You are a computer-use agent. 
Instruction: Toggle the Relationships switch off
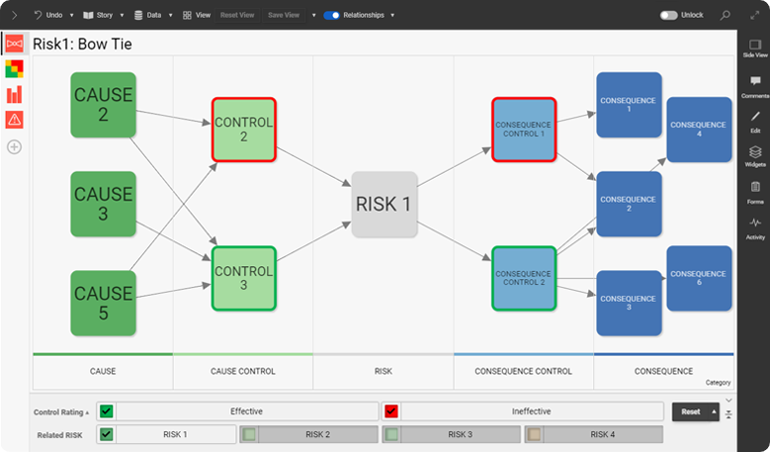pyautogui.click(x=331, y=15)
